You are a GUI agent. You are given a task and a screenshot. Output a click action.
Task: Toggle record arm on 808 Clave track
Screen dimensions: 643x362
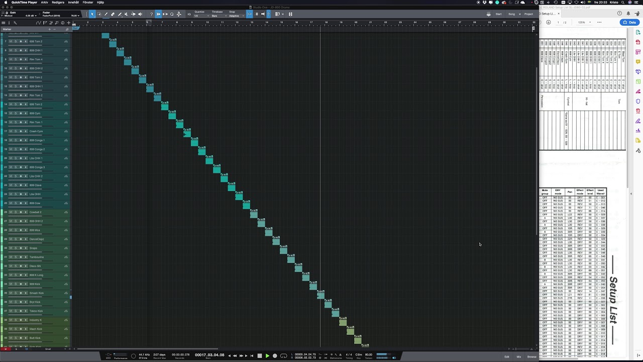21,185
